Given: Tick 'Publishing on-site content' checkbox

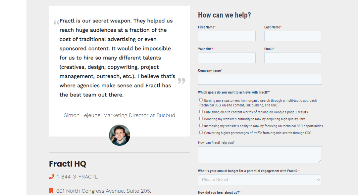Looking at the screenshot, I should point(201,112).
